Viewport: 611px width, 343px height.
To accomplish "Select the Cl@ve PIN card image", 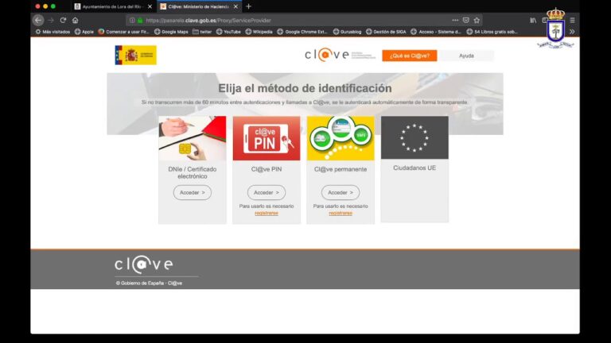I will [267, 138].
